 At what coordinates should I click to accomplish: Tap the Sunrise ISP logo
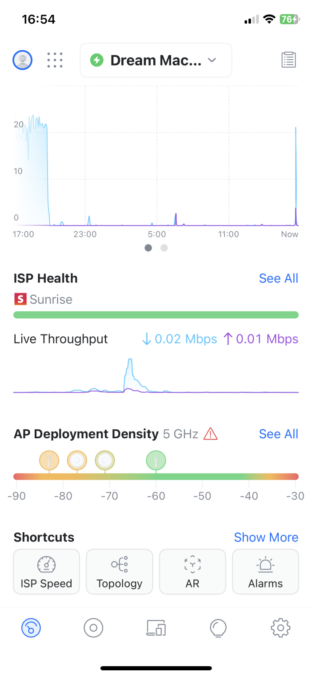(x=20, y=299)
